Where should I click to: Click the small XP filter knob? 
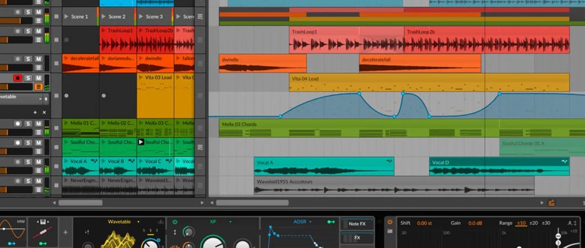189,233
